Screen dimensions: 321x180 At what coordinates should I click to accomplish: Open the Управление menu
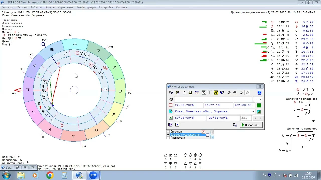(x=66, y=7)
